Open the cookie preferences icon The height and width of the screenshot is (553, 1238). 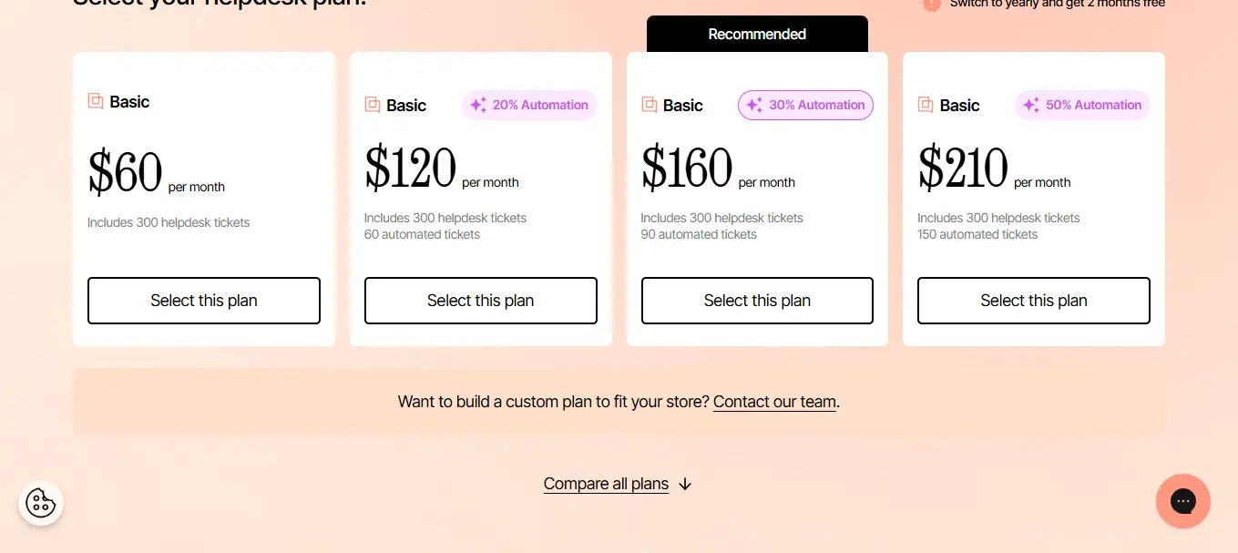tap(41, 503)
